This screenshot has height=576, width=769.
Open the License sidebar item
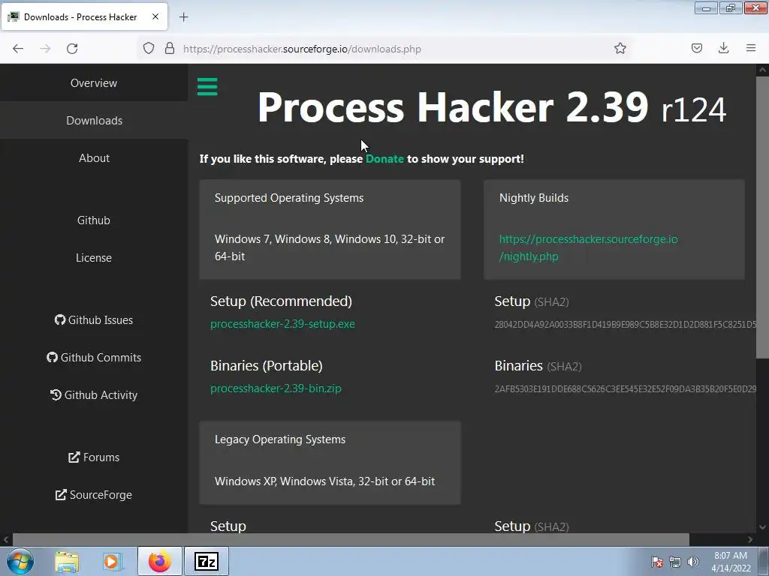(x=94, y=258)
